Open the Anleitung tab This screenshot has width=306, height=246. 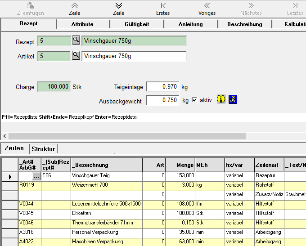click(x=190, y=24)
